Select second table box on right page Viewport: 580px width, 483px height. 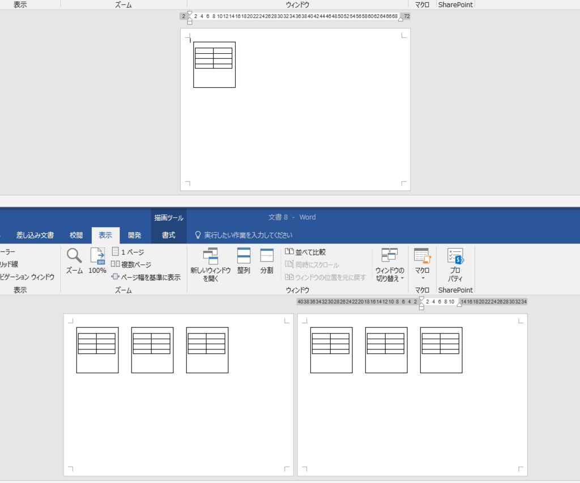386,350
